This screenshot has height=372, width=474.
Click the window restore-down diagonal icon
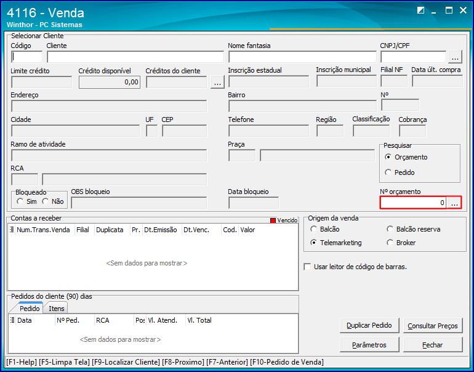point(420,10)
